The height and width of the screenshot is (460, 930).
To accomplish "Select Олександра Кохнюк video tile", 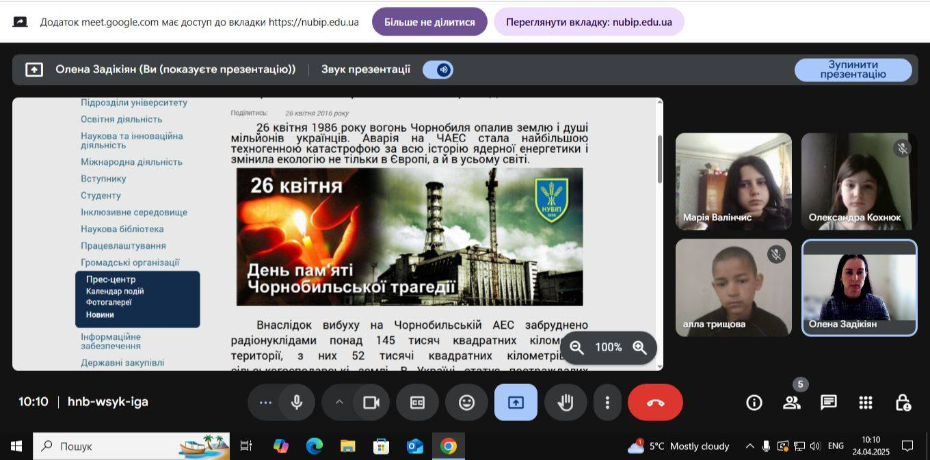I will click(859, 182).
